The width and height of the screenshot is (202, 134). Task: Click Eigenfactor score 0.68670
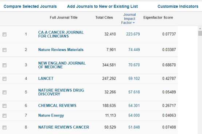[x=169, y=65]
